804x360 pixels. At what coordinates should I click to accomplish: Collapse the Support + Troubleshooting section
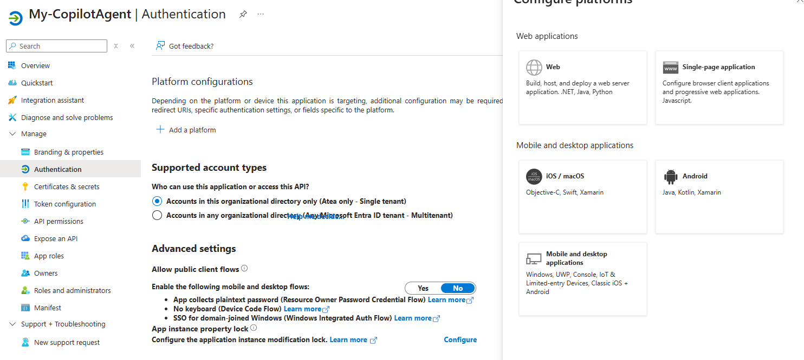tap(12, 324)
